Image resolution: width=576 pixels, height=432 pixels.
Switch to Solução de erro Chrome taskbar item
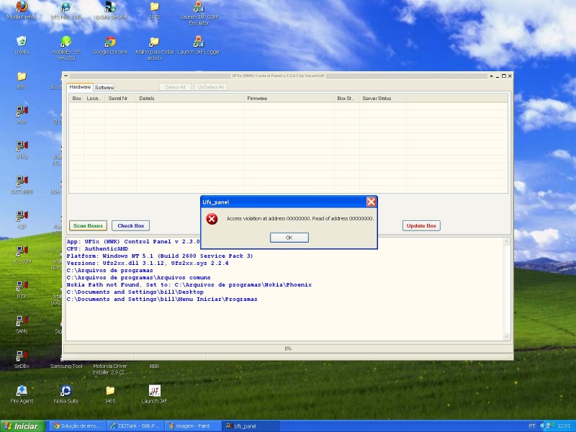[x=77, y=426]
